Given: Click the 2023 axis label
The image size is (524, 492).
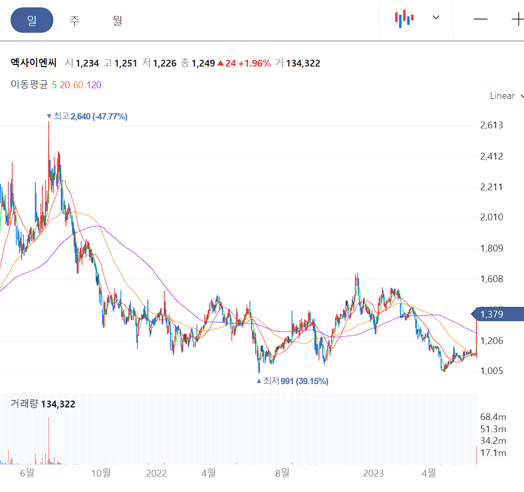Looking at the screenshot, I should (x=374, y=474).
